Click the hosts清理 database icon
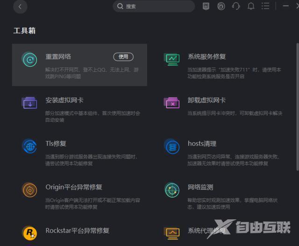 tap(172, 146)
